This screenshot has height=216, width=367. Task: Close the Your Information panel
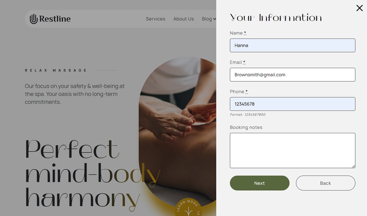coord(360,8)
